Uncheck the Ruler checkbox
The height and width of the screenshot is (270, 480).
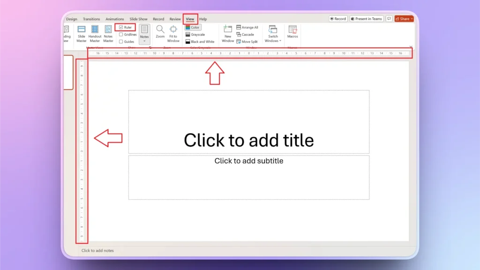click(x=121, y=27)
